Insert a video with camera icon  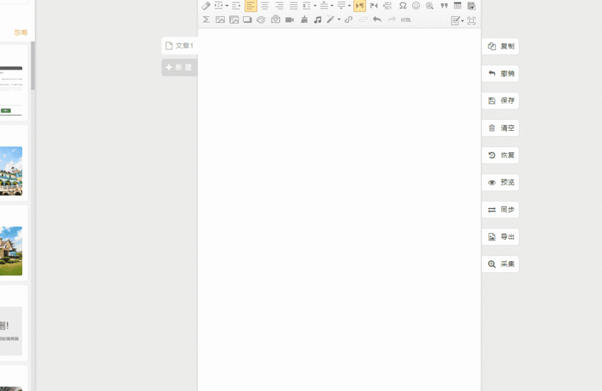(x=290, y=20)
